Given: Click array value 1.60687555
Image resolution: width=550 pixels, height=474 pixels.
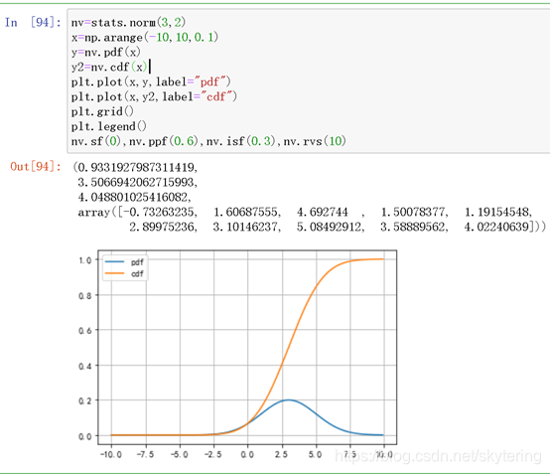Looking at the screenshot, I should click(x=245, y=212).
